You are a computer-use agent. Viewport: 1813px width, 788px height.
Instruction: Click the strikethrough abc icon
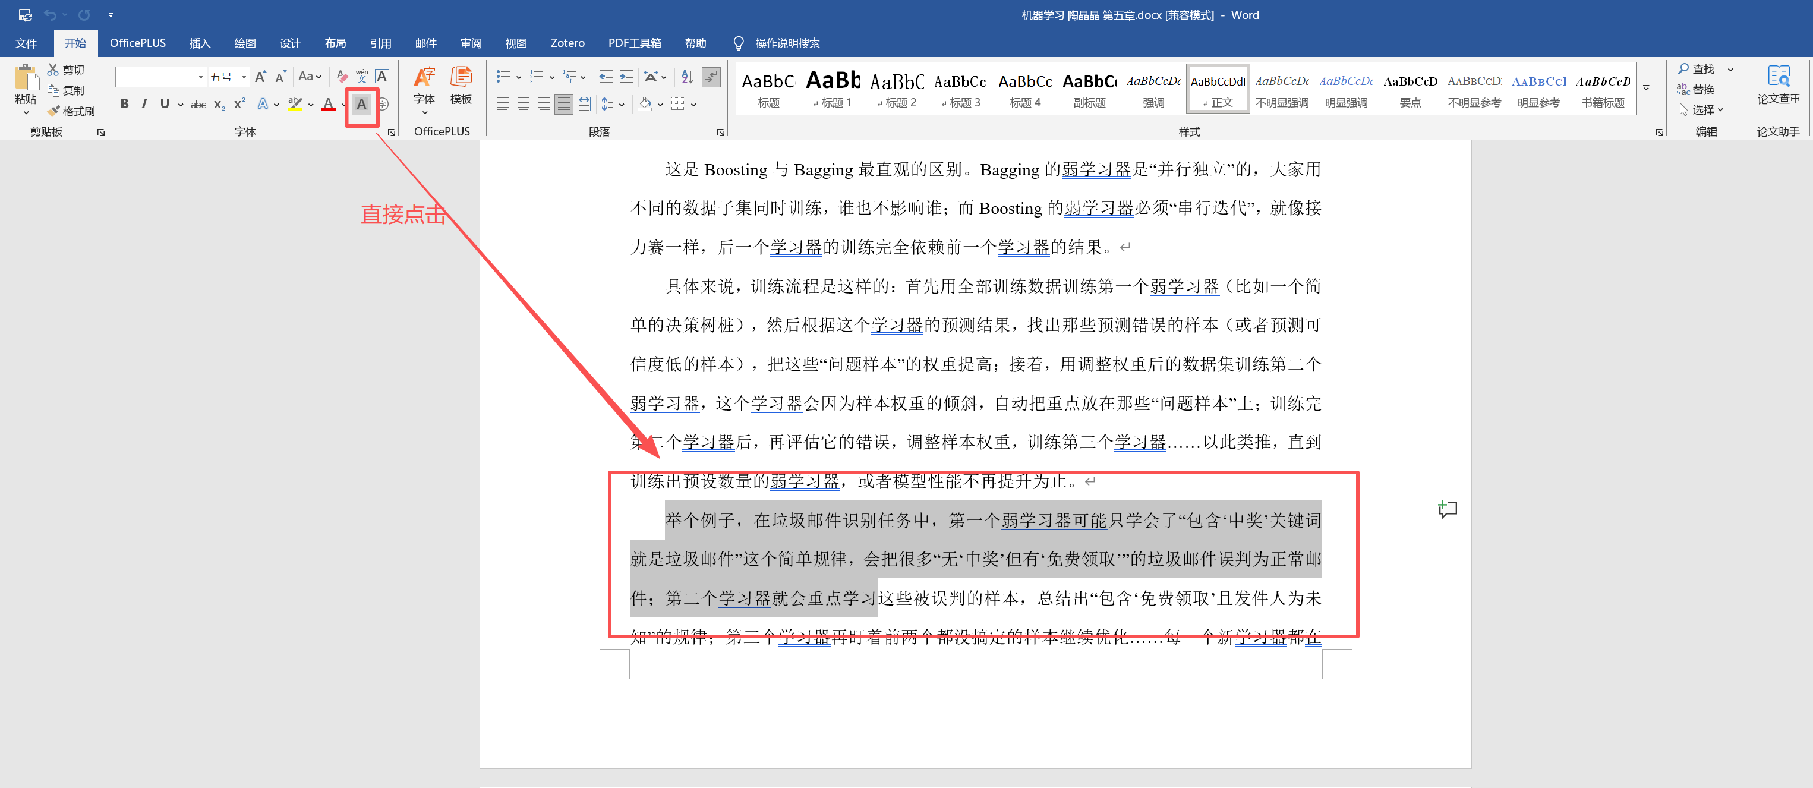pos(198,105)
